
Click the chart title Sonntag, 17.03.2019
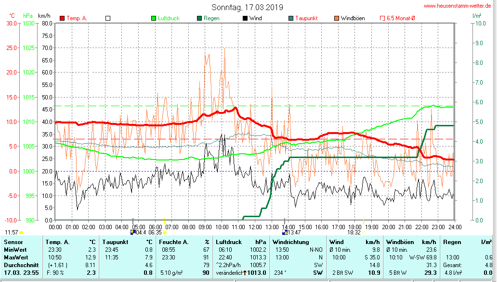(247, 7)
